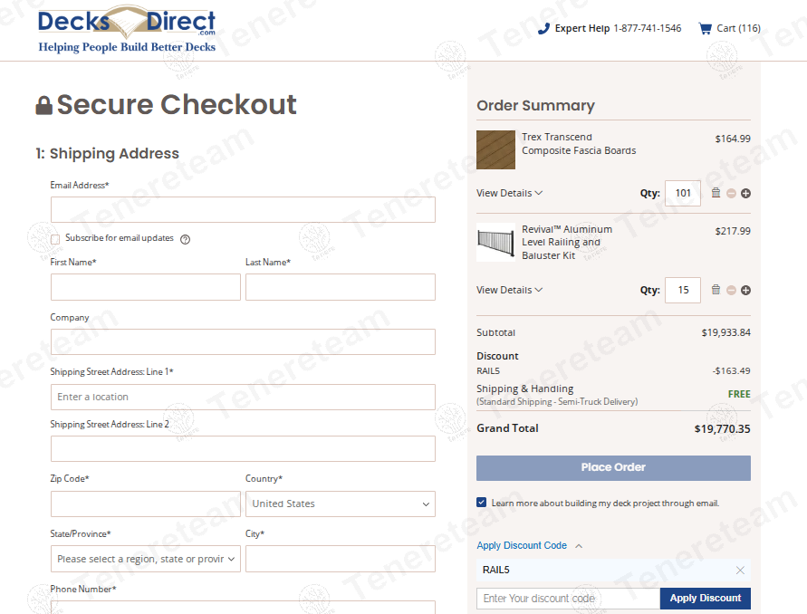
Task: Click the Place Order button
Action: (613, 467)
